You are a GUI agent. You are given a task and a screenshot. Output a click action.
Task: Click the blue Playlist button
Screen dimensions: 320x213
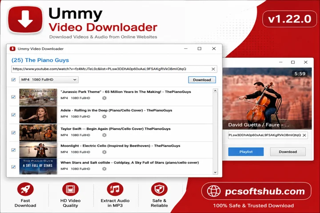246,152
